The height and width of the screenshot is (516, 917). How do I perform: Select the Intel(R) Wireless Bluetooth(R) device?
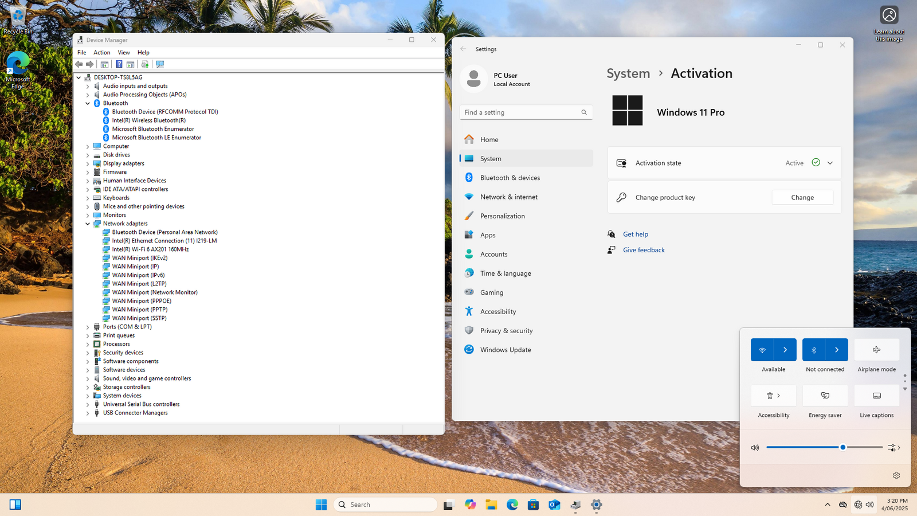pos(148,120)
